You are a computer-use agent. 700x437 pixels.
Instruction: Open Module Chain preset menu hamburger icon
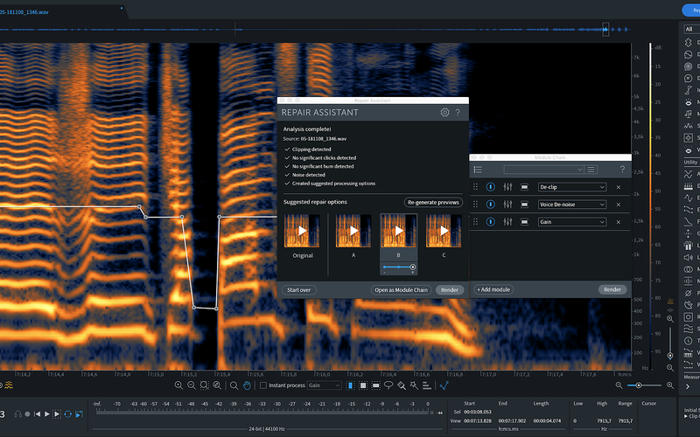click(591, 170)
